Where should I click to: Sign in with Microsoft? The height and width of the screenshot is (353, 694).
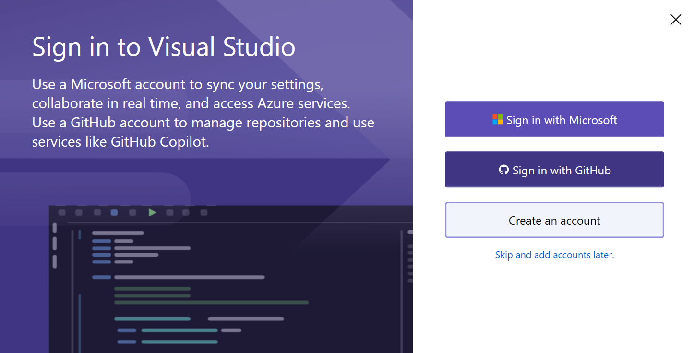pos(554,119)
